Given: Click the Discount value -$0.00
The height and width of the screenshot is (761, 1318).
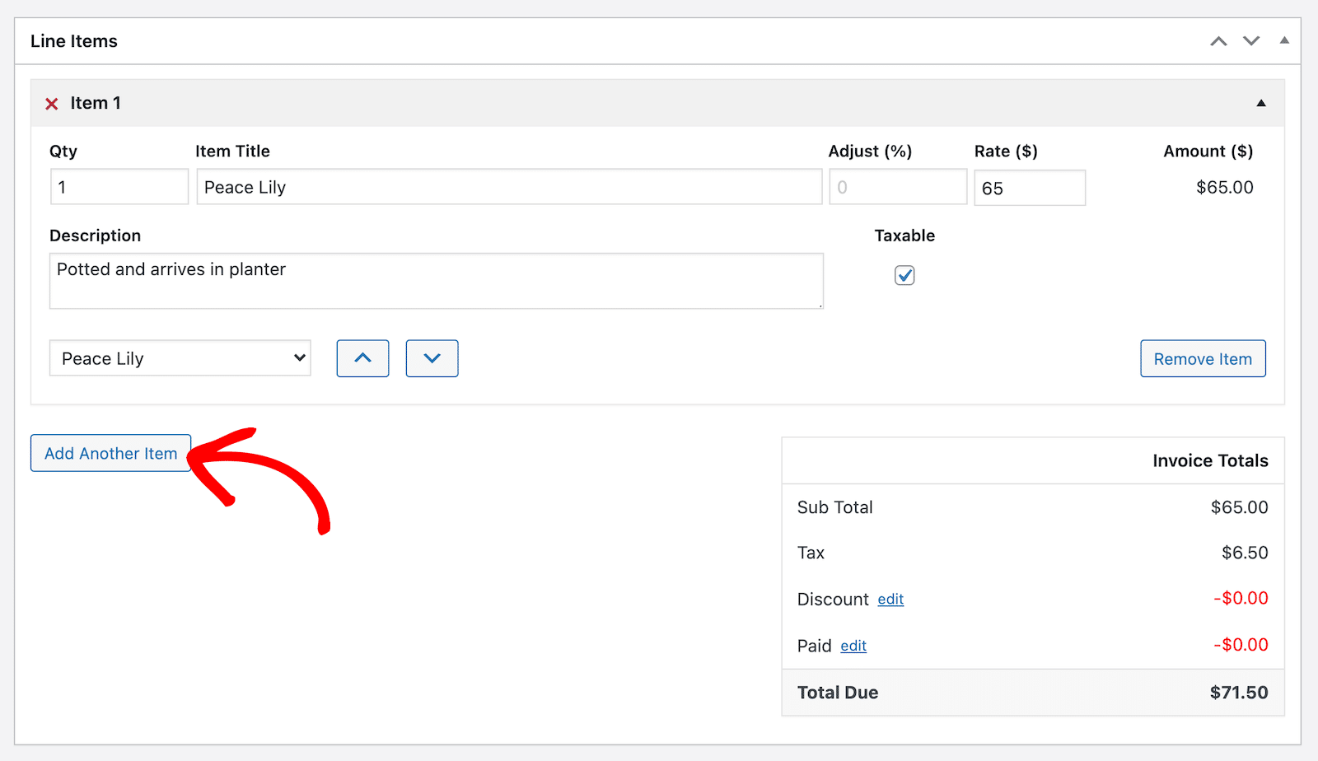Looking at the screenshot, I should 1241,598.
